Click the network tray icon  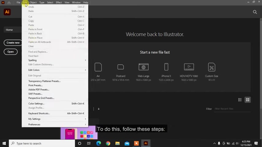(233, 143)
